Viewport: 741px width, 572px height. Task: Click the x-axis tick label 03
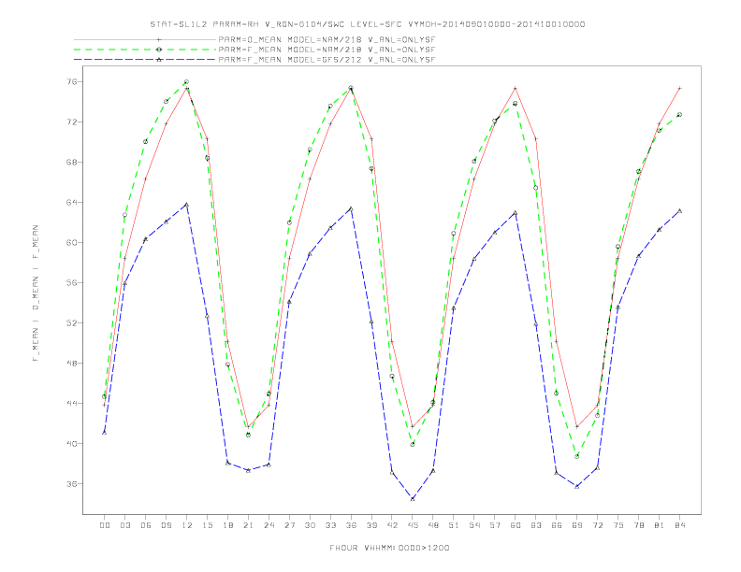tap(124, 525)
